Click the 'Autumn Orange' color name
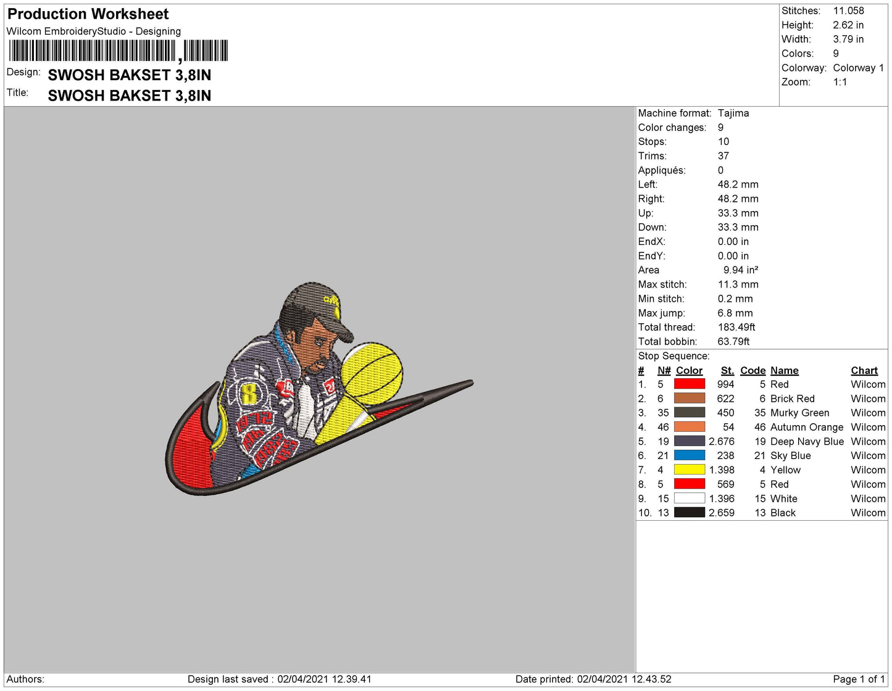Image resolution: width=892 pixels, height=691 pixels. (807, 427)
